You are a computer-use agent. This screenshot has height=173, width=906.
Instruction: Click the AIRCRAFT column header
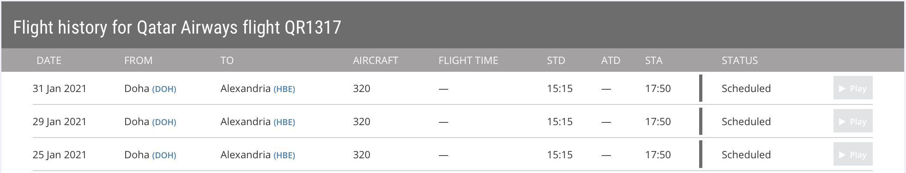(x=375, y=60)
